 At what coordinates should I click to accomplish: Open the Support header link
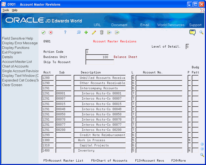pyautogui.click(x=195, y=25)
